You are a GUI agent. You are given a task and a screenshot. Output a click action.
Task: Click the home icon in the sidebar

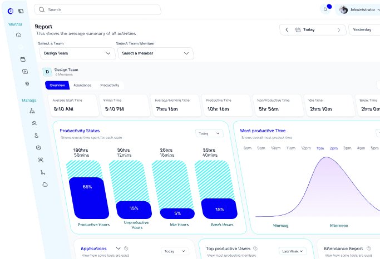coord(18,35)
